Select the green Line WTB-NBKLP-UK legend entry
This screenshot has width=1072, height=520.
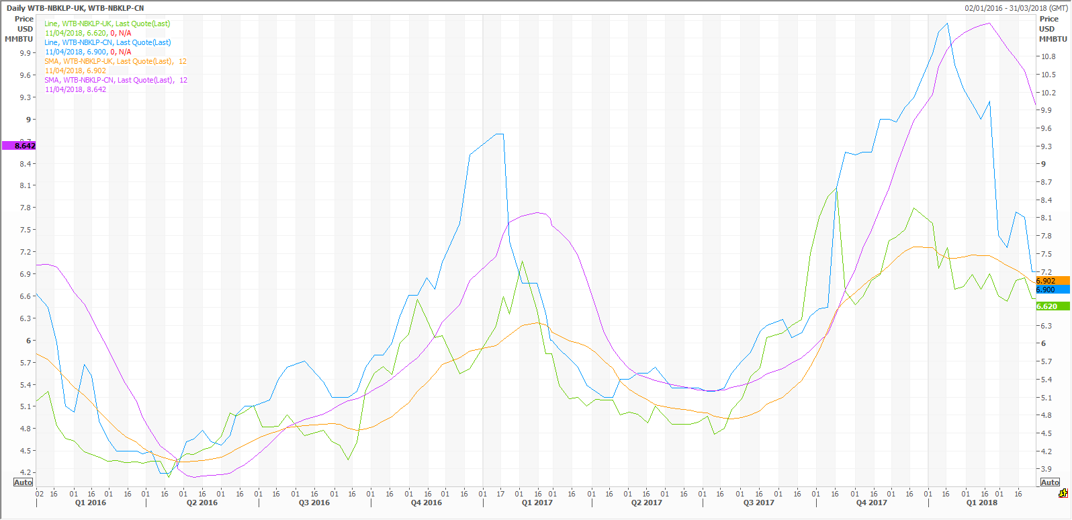pos(107,24)
